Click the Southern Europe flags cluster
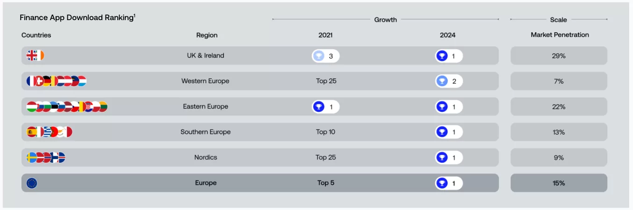The height and width of the screenshot is (210, 633). click(49, 132)
